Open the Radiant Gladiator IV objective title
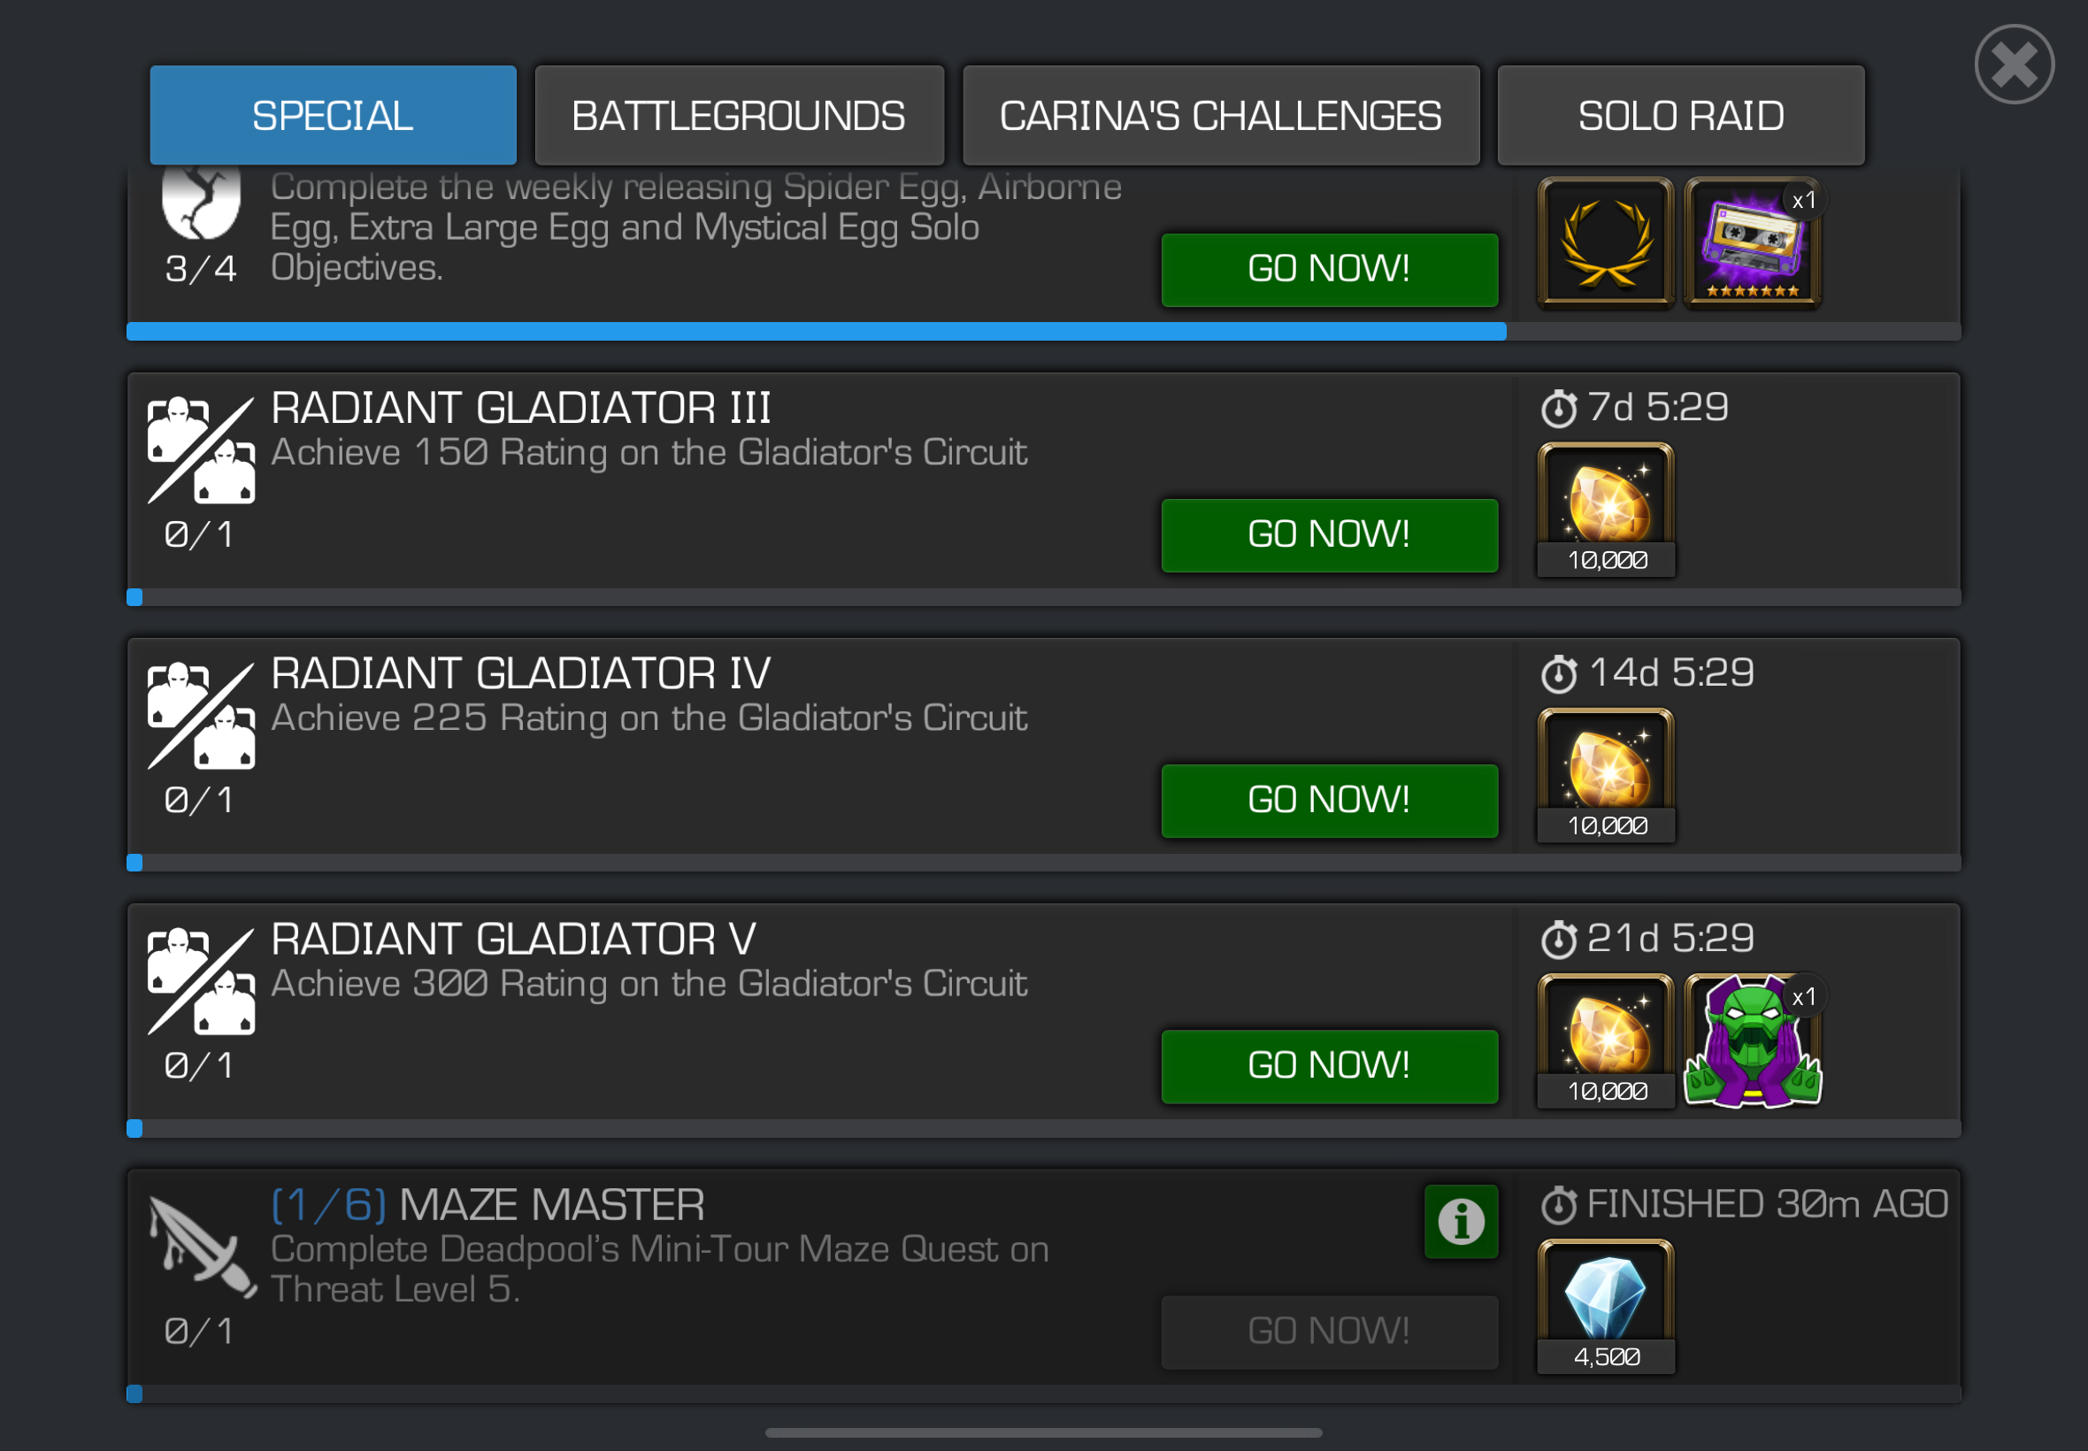 coord(521,672)
